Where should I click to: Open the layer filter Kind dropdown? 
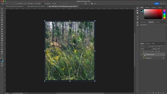tap(144, 46)
